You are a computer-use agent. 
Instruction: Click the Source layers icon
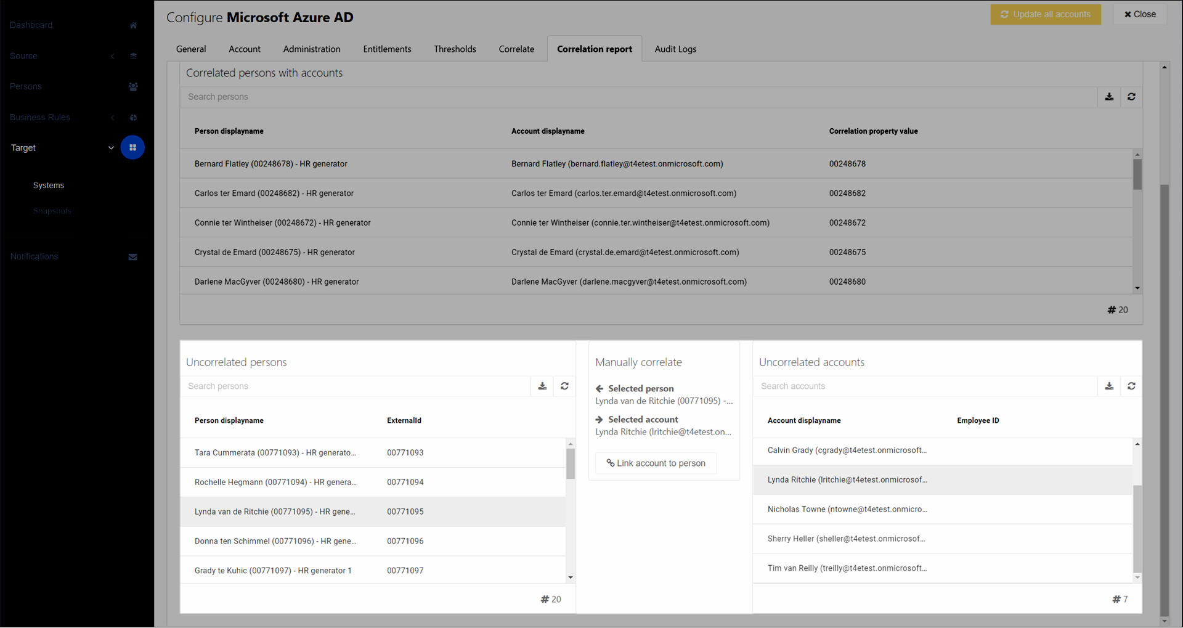[133, 56]
